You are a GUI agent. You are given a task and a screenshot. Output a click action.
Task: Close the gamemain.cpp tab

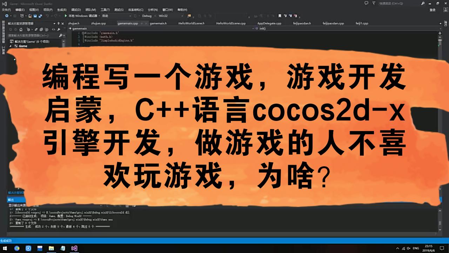pos(146,23)
